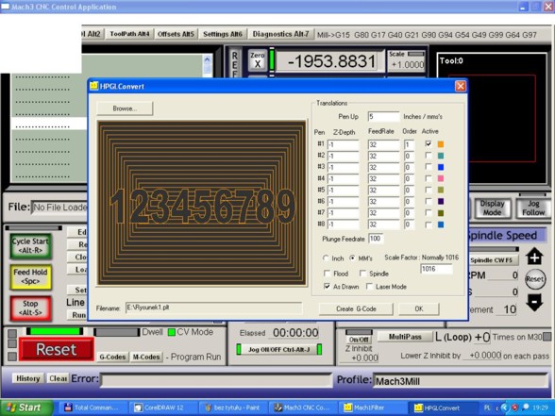
Task: Click Stop Alt-S button
Action: click(x=31, y=308)
